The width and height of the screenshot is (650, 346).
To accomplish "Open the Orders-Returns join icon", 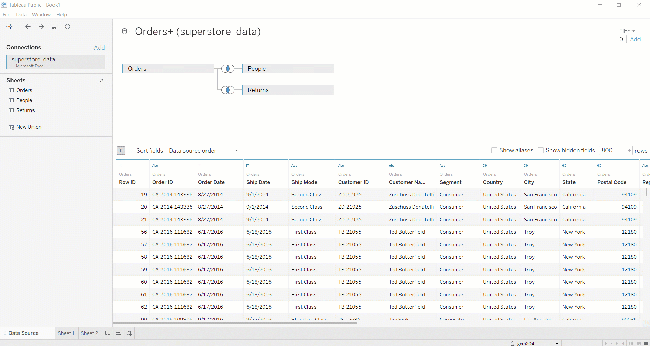I will point(228,90).
